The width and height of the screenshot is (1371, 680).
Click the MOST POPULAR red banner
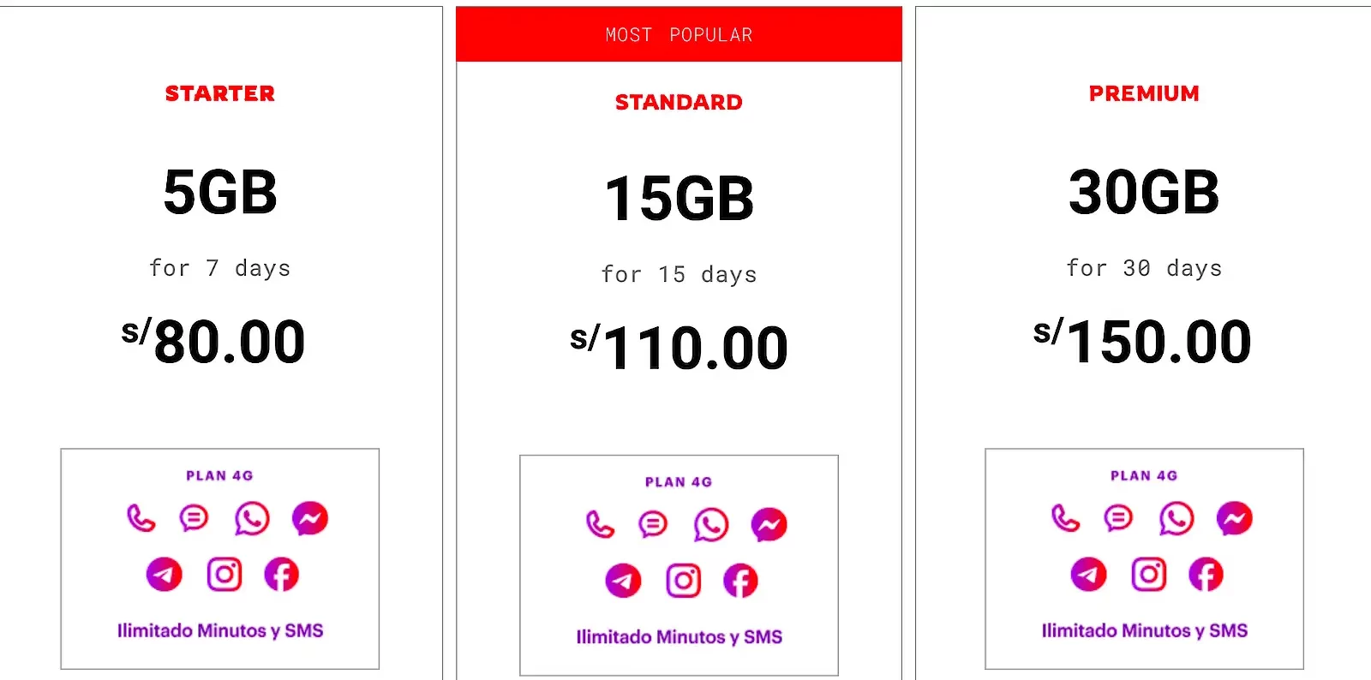tap(679, 35)
